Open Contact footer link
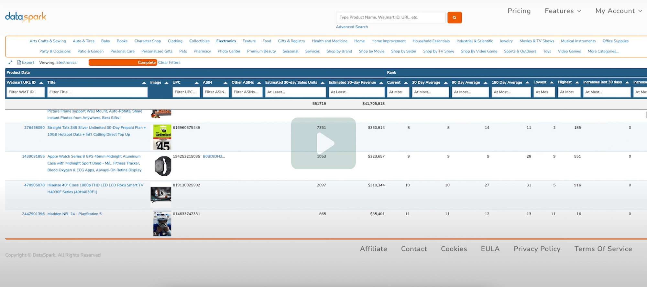Image resolution: width=647 pixels, height=287 pixels. 414,249
